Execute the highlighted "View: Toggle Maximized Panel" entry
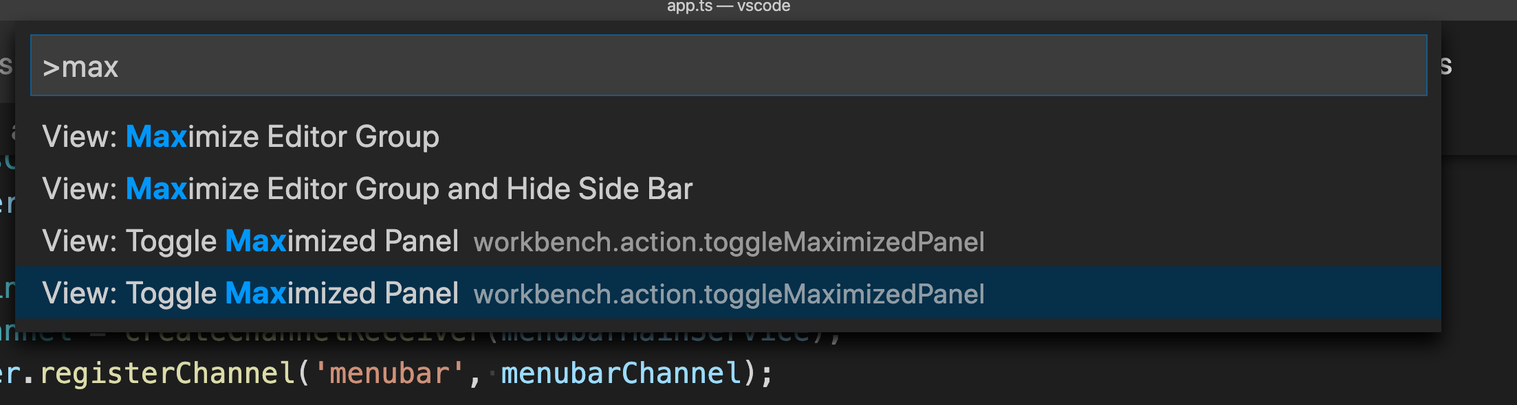This screenshot has height=405, width=1517. pyautogui.click(x=251, y=293)
